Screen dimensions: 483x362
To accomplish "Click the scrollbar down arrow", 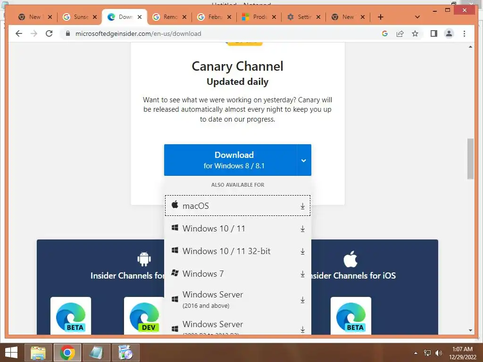I will pyautogui.click(x=470, y=330).
